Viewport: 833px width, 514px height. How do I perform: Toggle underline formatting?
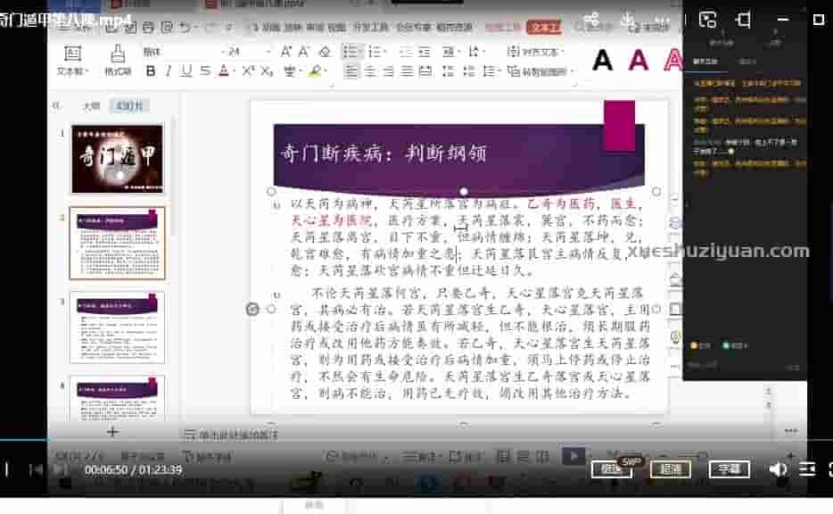point(185,70)
